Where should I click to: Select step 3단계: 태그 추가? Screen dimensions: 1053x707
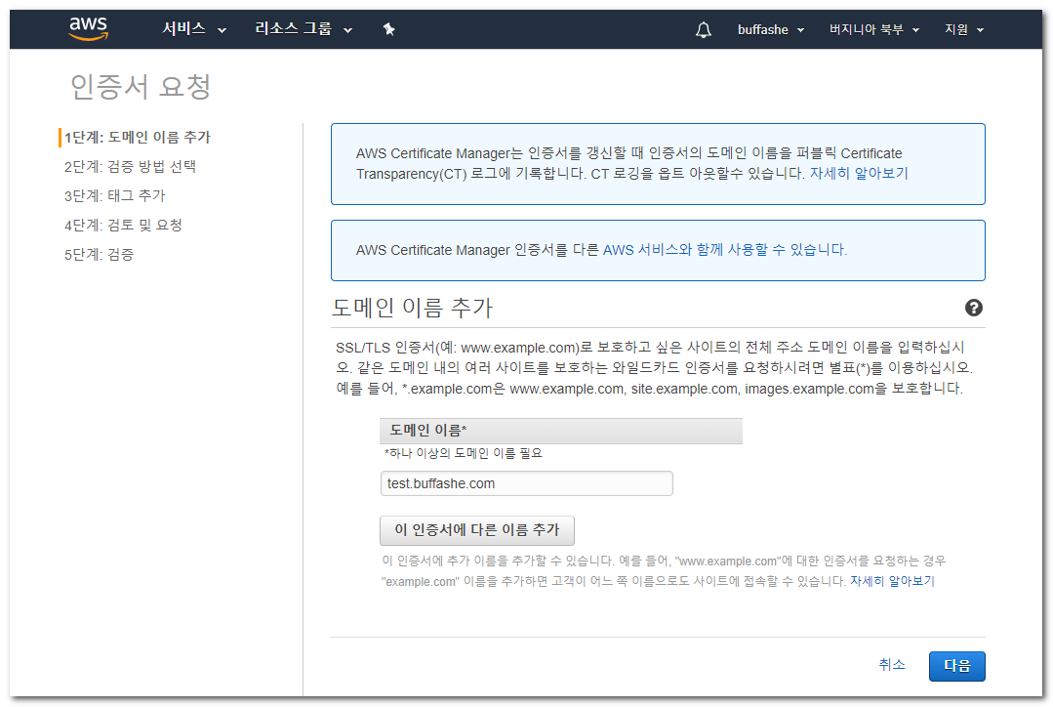(115, 195)
